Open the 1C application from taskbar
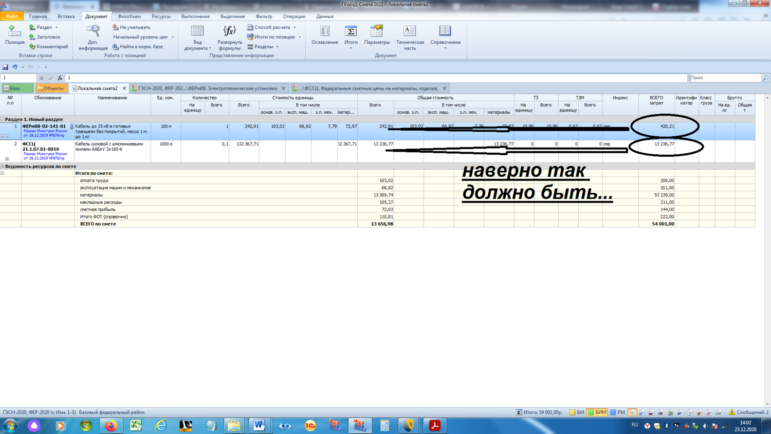771x434 pixels. pos(310,426)
